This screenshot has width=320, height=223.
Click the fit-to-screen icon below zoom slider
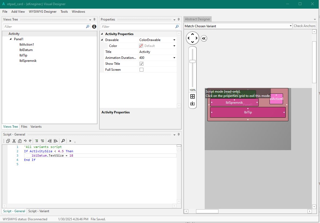[x=193, y=96]
